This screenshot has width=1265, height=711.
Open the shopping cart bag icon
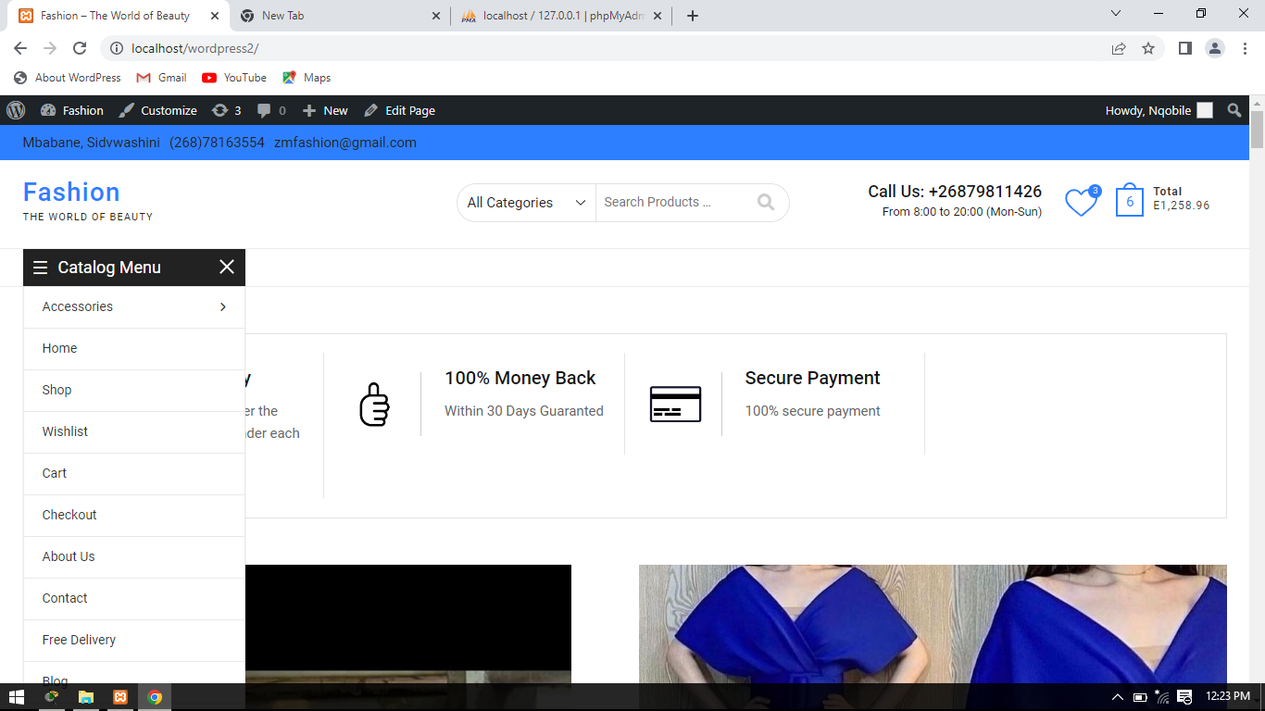pos(1129,201)
